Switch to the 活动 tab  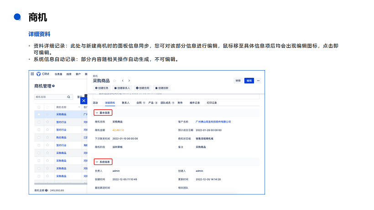[95, 103]
